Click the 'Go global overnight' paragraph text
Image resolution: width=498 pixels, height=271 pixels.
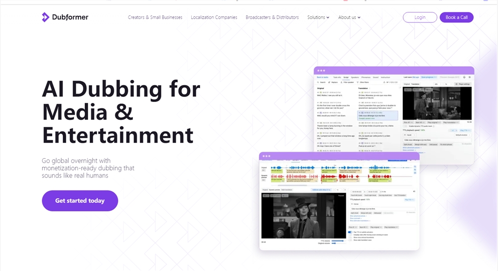tap(88, 168)
